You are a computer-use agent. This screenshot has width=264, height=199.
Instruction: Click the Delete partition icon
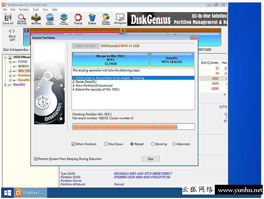(x=92, y=19)
